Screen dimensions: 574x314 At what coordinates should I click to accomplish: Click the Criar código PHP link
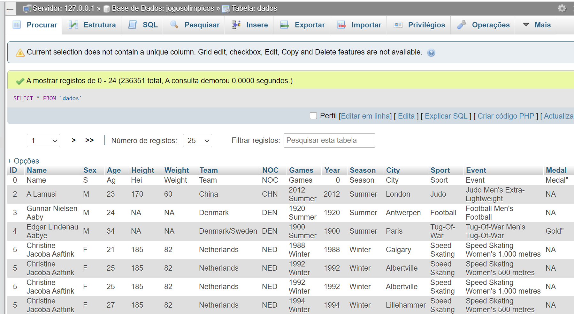506,116
